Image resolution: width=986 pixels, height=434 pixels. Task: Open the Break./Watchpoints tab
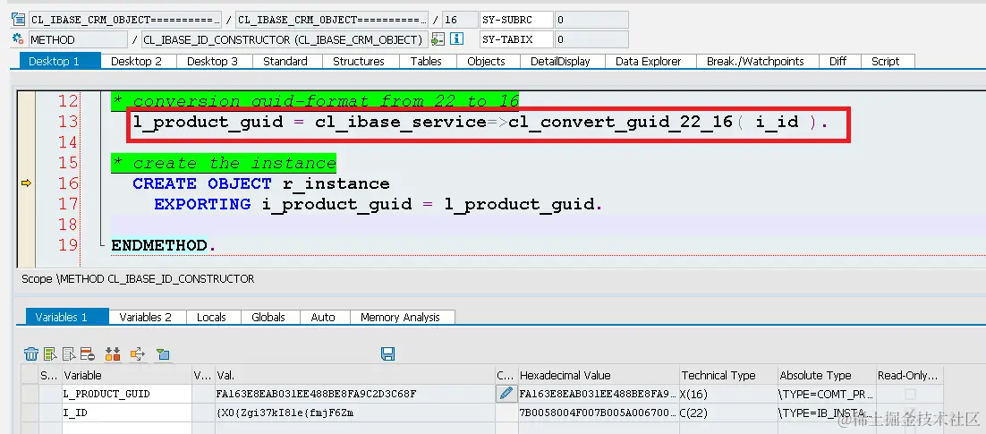(x=755, y=61)
